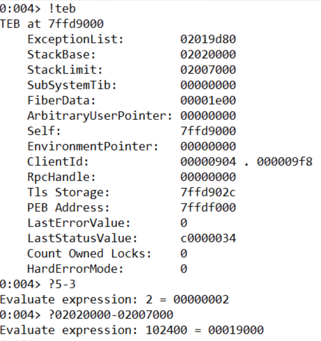Click the StackLimit value 02007000

click(x=208, y=70)
